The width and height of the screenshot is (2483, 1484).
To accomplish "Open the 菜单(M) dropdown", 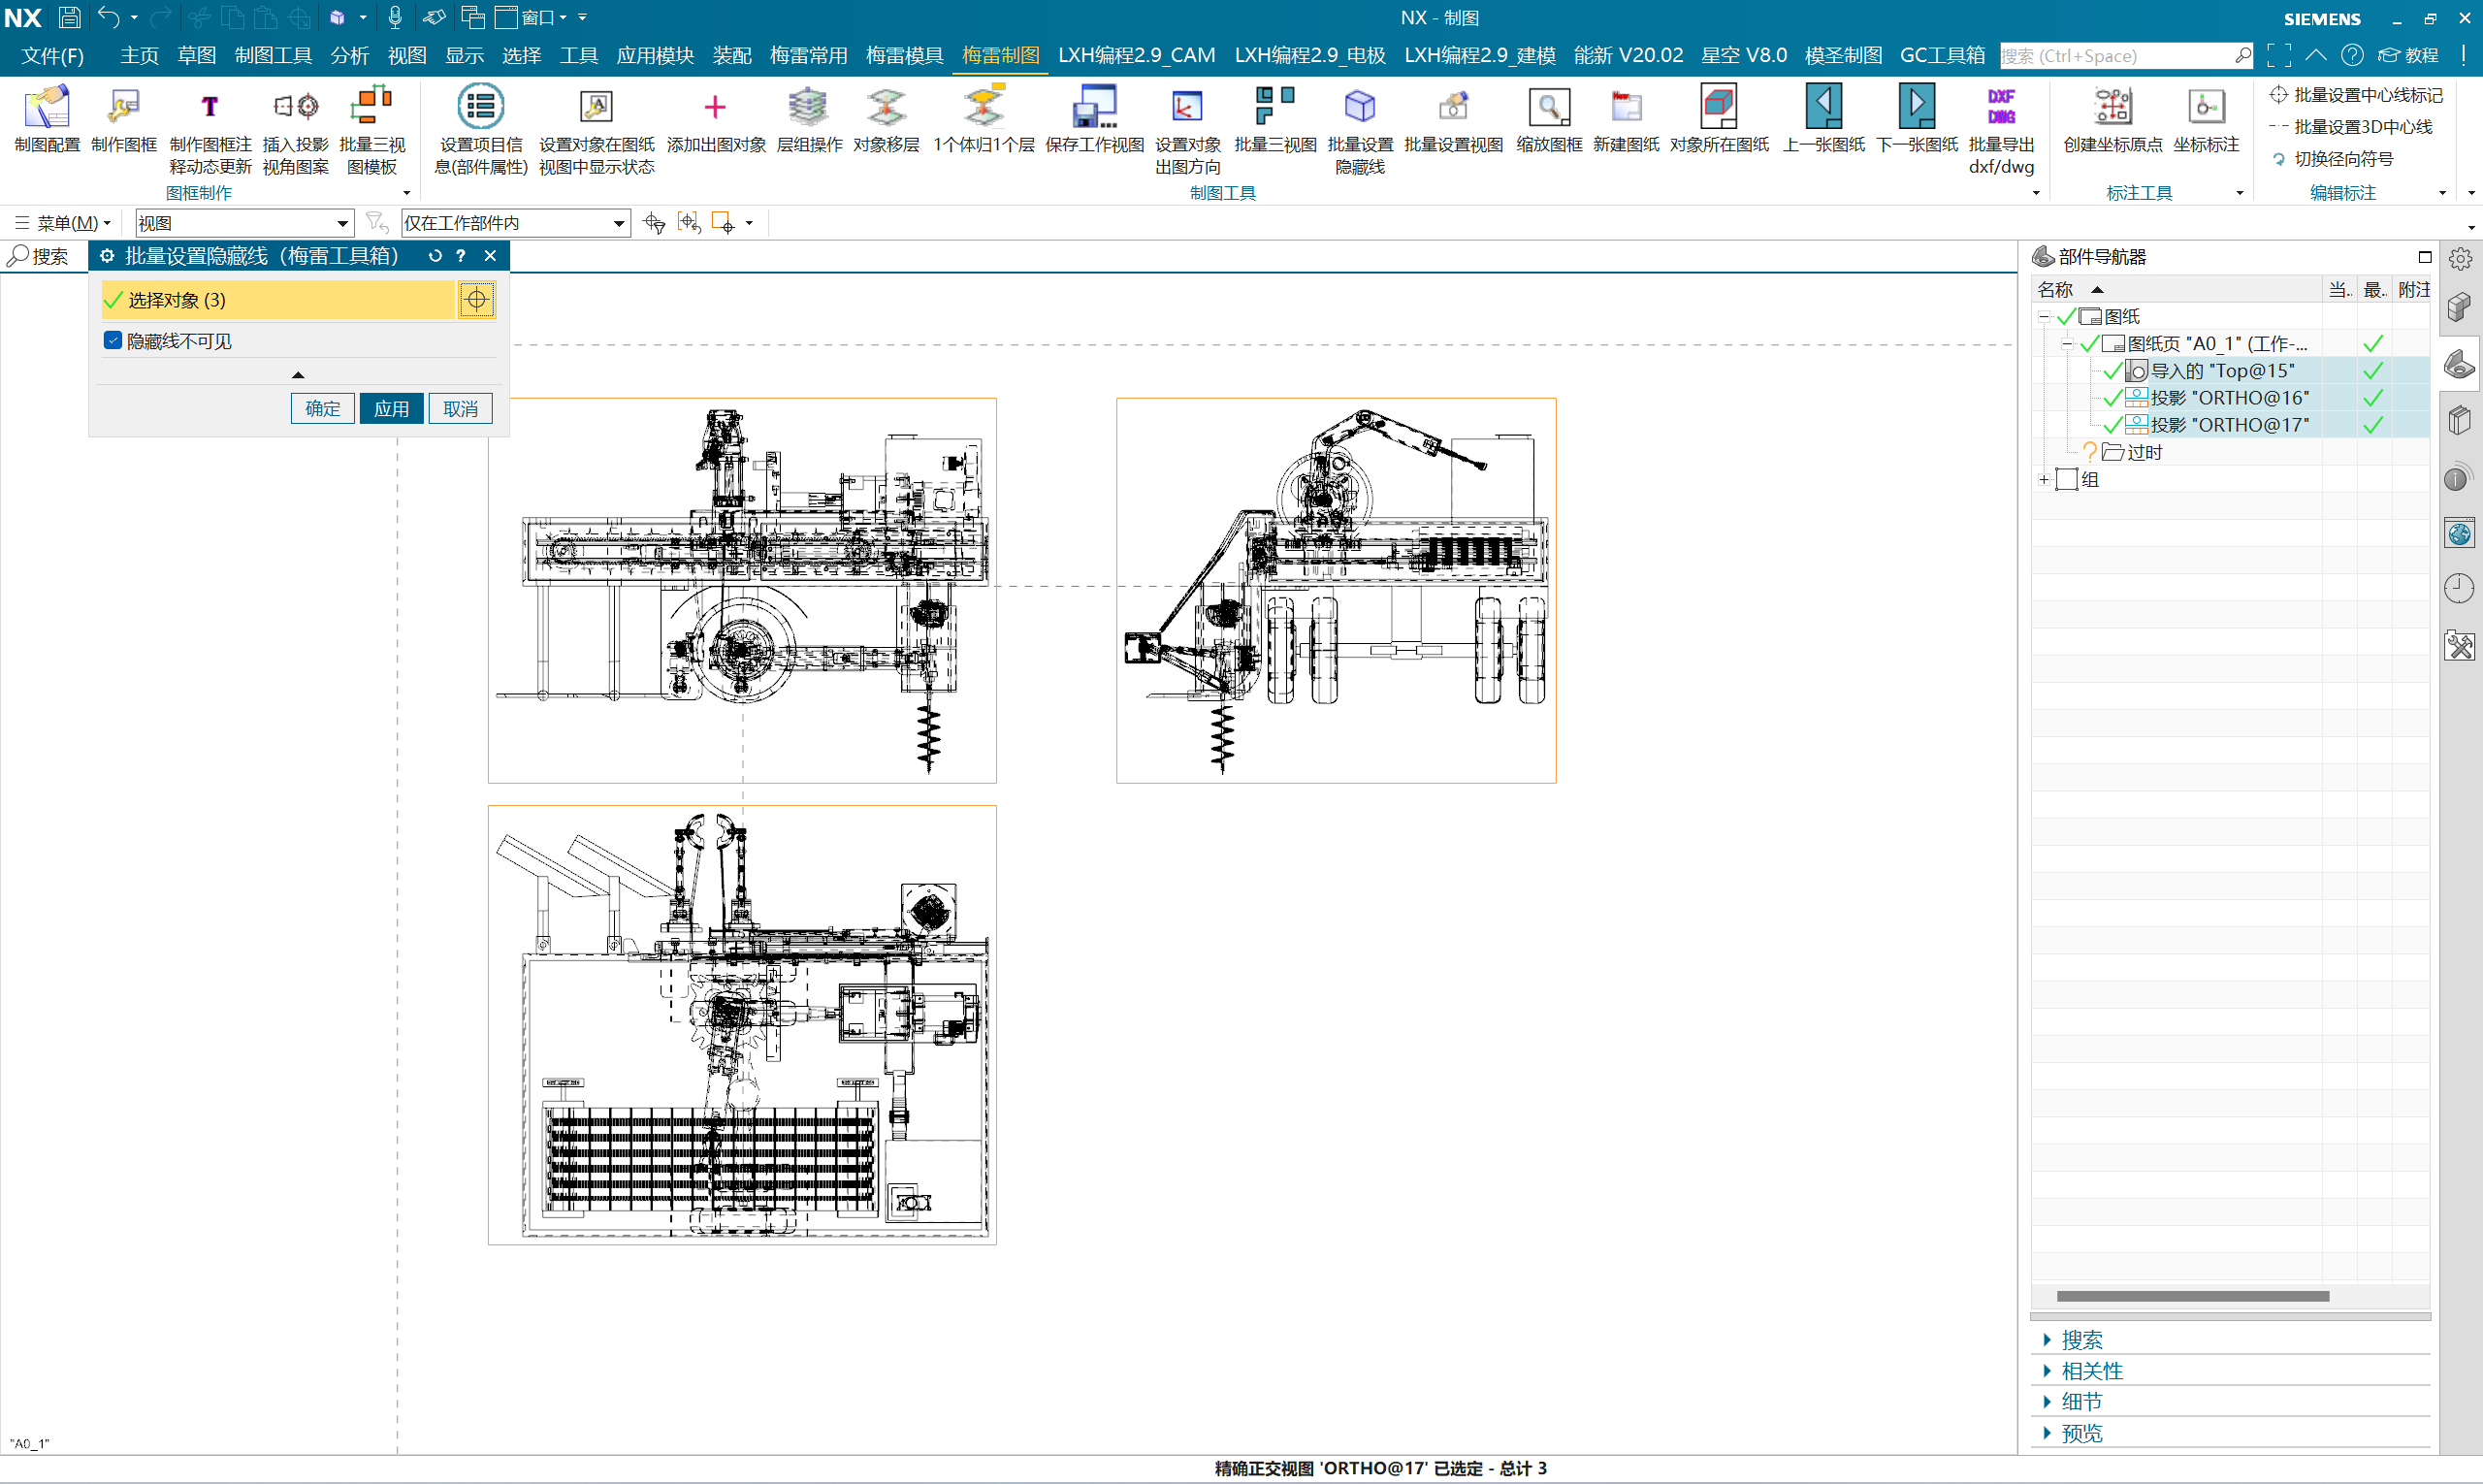I will pos(63,223).
